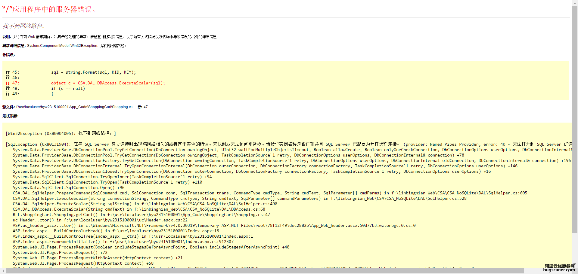Click the italic text 找不到网络路径。
This screenshot has height=274, width=578.
click(x=24, y=26)
